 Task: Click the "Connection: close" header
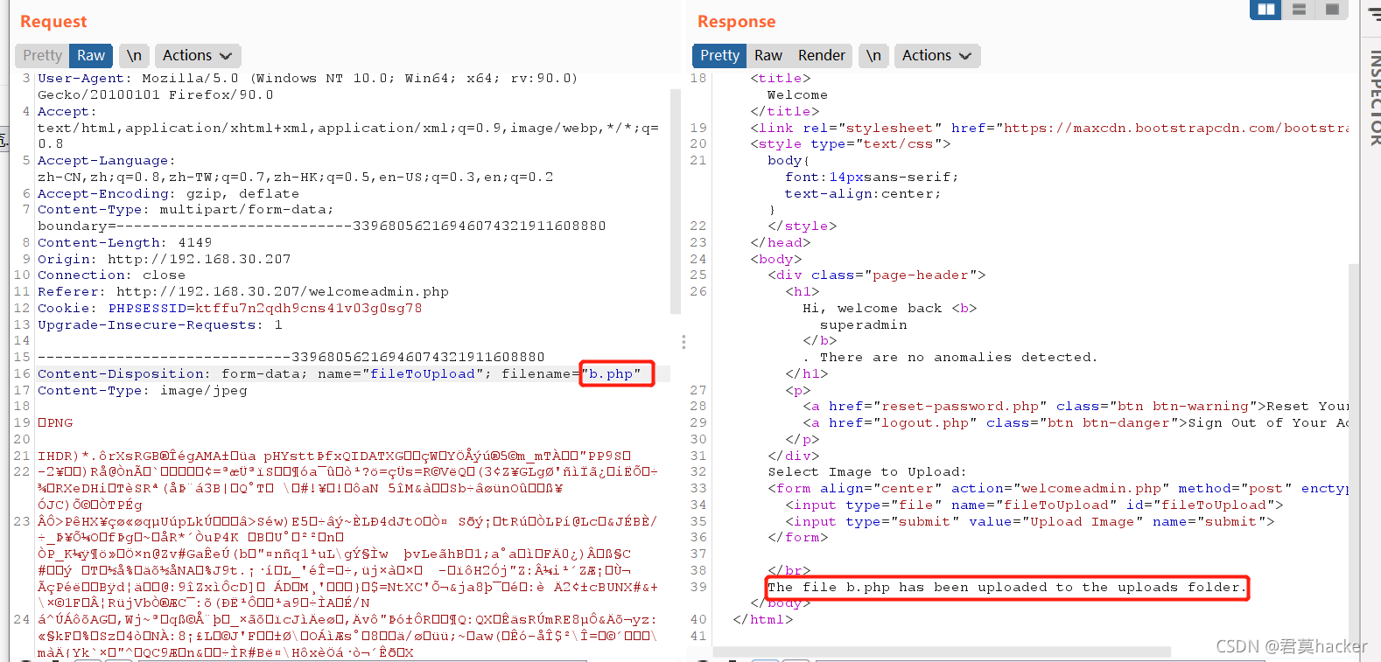click(111, 275)
